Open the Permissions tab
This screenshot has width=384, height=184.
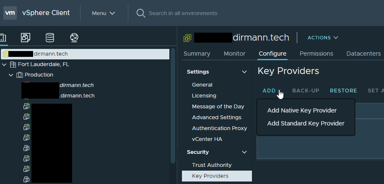(316, 54)
